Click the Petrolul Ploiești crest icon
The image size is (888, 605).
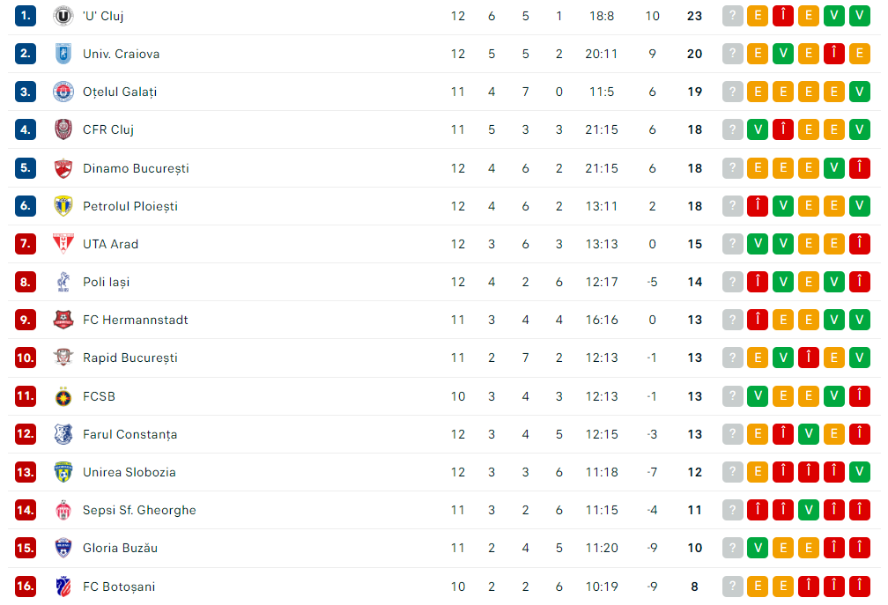tap(63, 206)
